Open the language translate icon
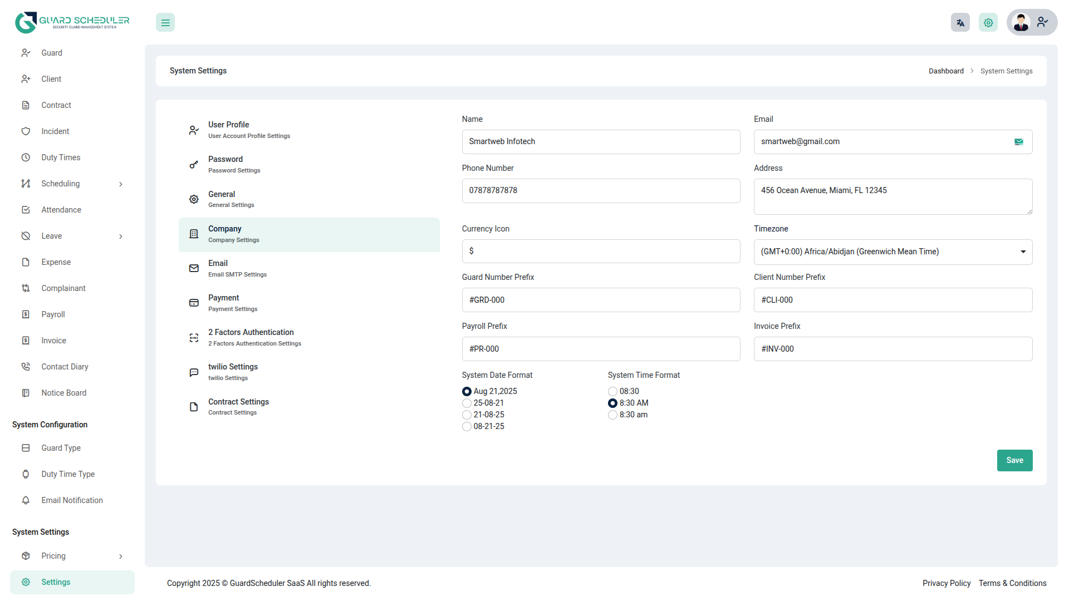The width and height of the screenshot is (1069, 601). (960, 23)
